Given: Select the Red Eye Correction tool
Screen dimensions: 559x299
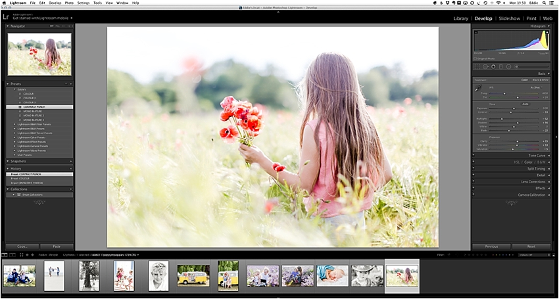Looking at the screenshot, I should pos(493,66).
